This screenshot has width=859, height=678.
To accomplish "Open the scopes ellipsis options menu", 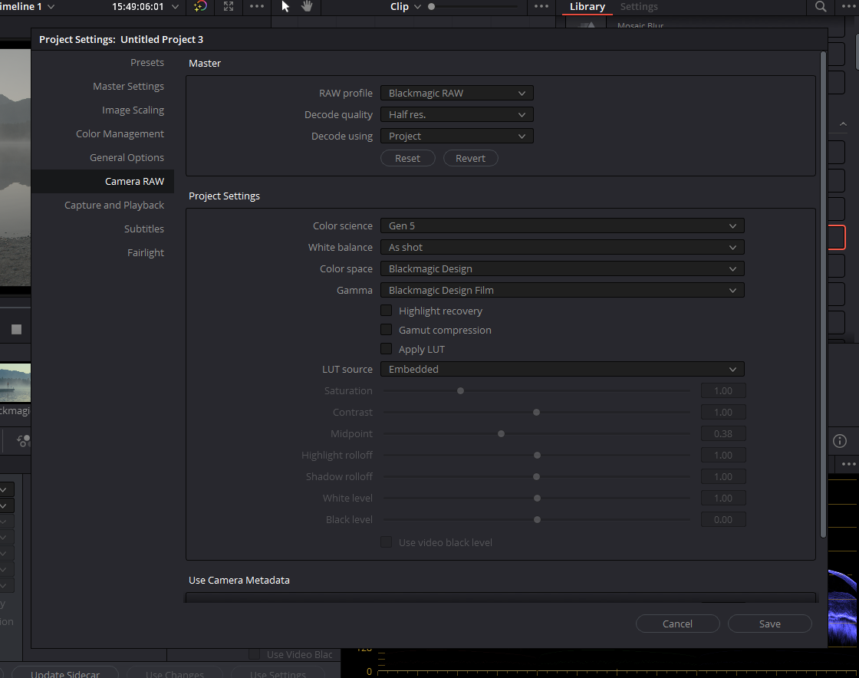I will [x=848, y=464].
